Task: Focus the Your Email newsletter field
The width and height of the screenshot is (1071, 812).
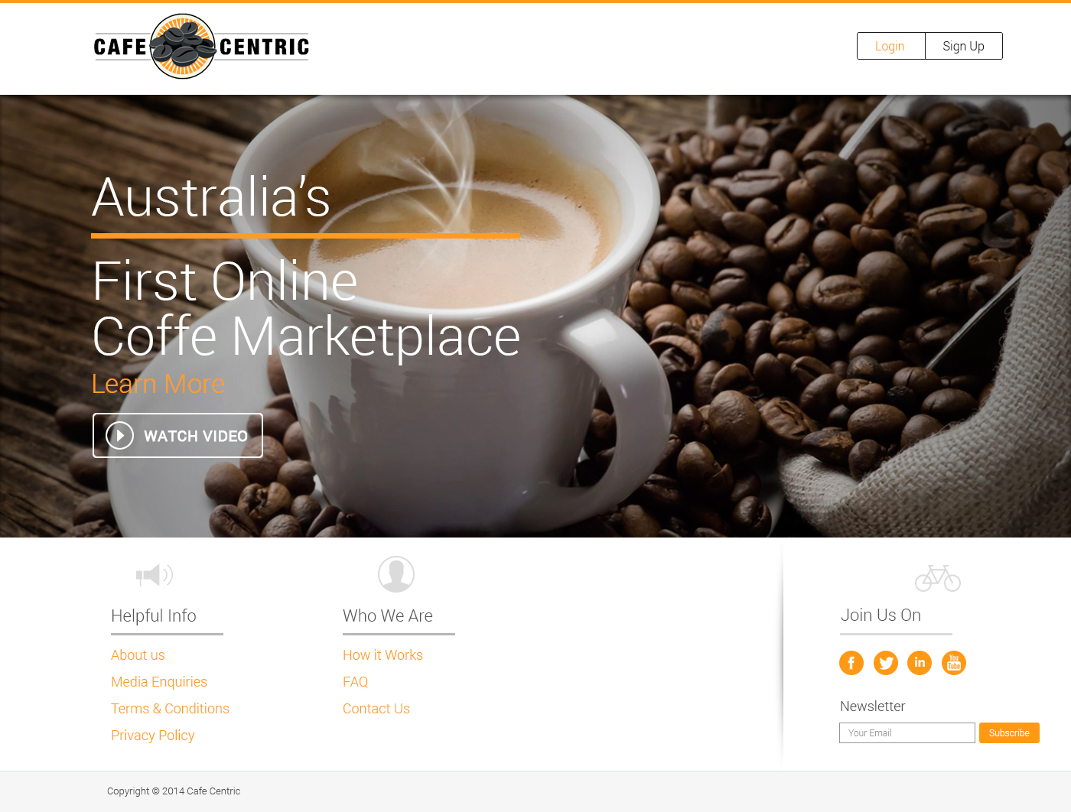Action: (x=907, y=732)
